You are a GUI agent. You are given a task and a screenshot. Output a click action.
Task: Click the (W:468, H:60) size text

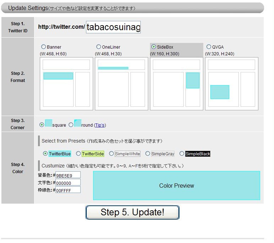point(53,54)
